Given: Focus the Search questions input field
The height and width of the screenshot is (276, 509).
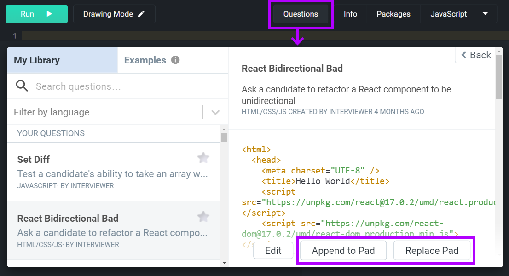Looking at the screenshot, I should pos(117,86).
